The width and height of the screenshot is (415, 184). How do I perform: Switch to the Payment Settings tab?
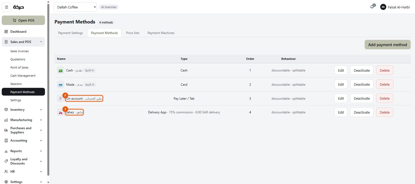pyautogui.click(x=70, y=33)
